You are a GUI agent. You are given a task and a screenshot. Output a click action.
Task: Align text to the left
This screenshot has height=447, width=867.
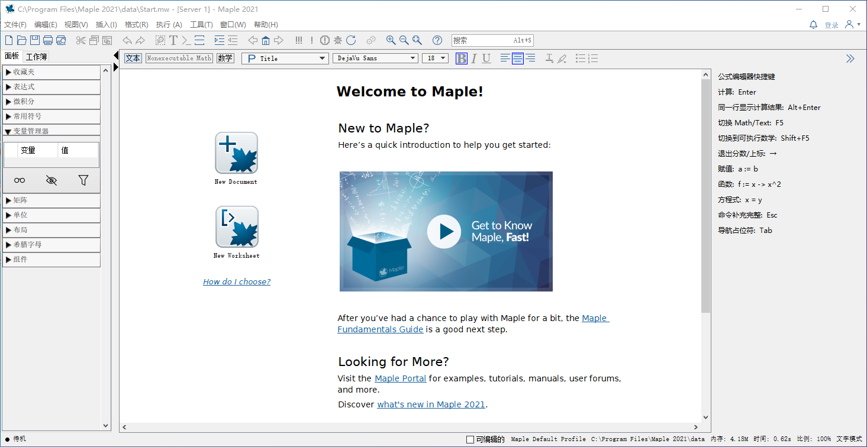(x=505, y=58)
